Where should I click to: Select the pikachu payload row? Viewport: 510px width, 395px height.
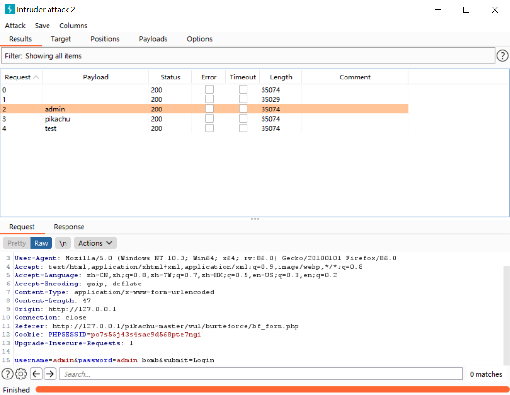(204, 119)
